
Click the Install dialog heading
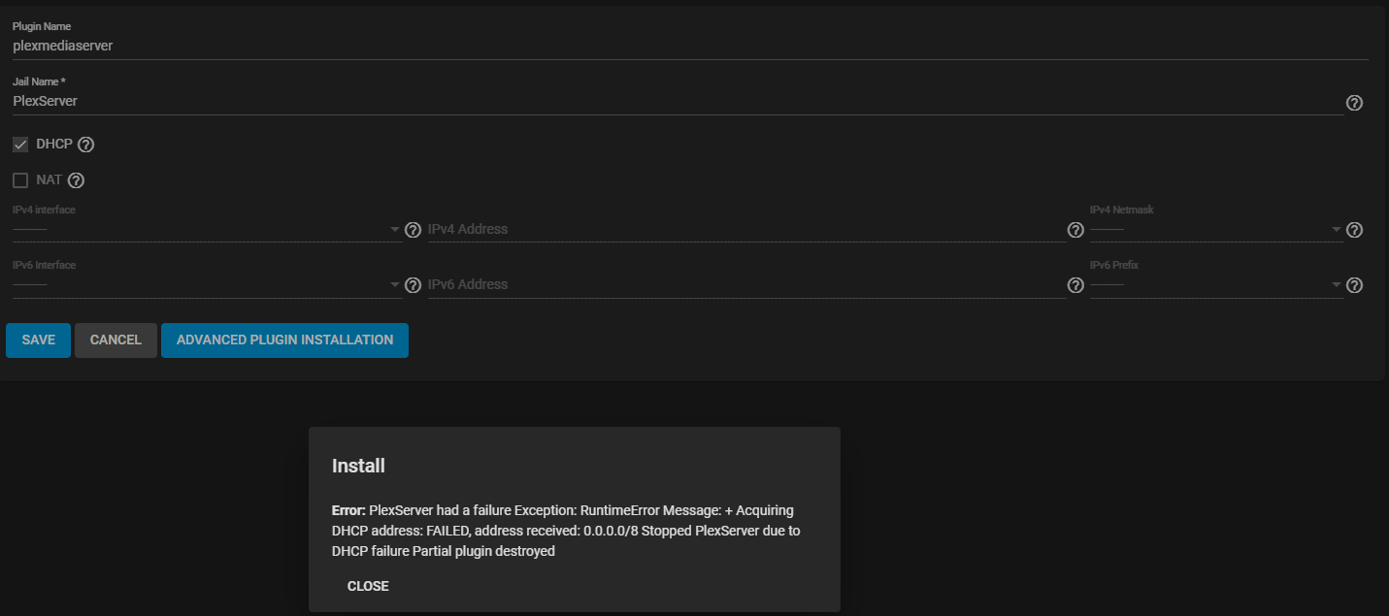pos(358,466)
